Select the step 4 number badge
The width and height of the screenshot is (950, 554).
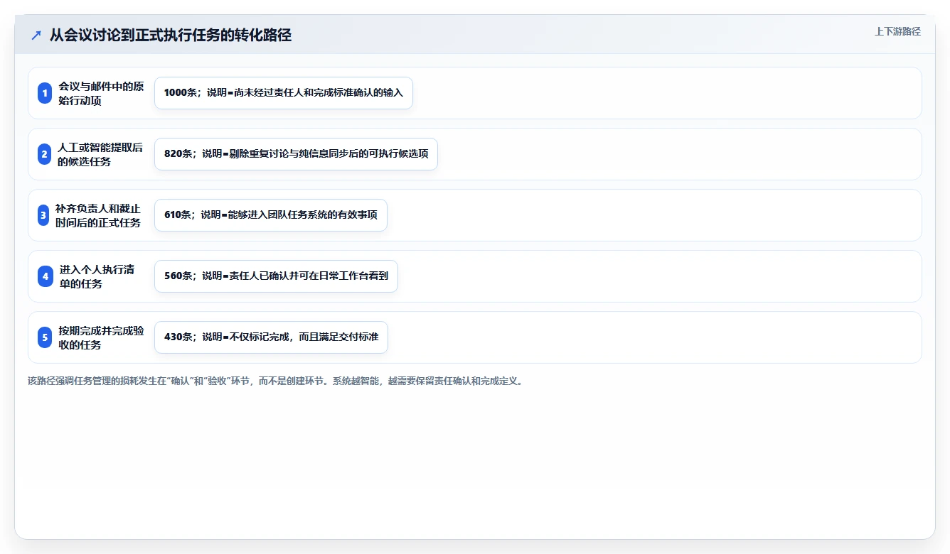pos(46,276)
